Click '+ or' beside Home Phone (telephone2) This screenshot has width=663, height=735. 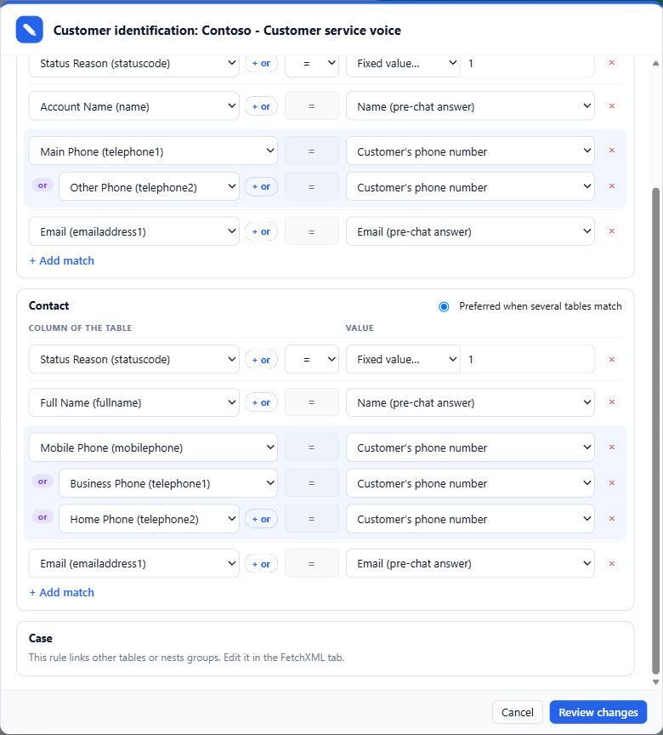(x=261, y=519)
